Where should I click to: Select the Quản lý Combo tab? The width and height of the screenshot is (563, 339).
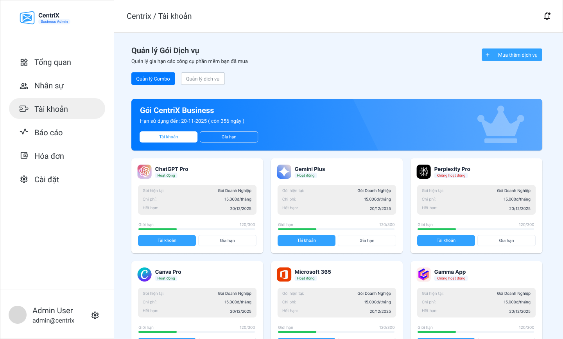[153, 79]
